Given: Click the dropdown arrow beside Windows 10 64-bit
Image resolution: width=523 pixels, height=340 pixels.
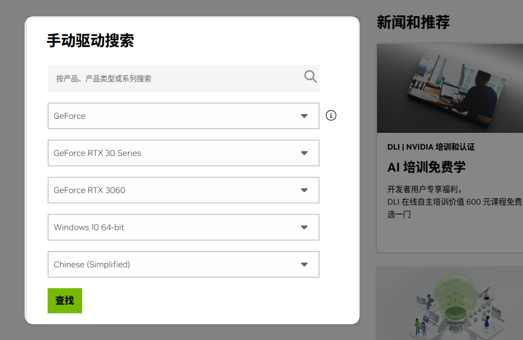Looking at the screenshot, I should (304, 227).
